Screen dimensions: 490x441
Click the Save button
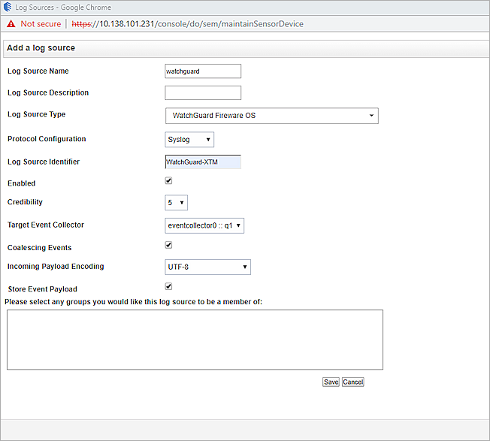tap(331, 382)
